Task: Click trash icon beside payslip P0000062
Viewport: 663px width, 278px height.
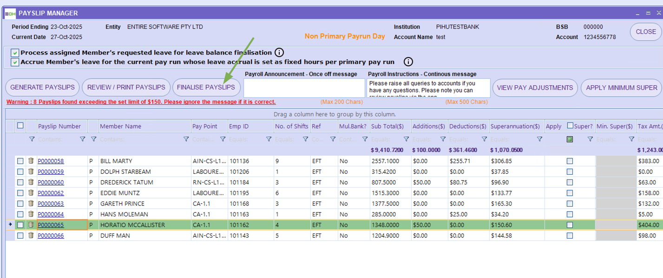Action: (31, 193)
